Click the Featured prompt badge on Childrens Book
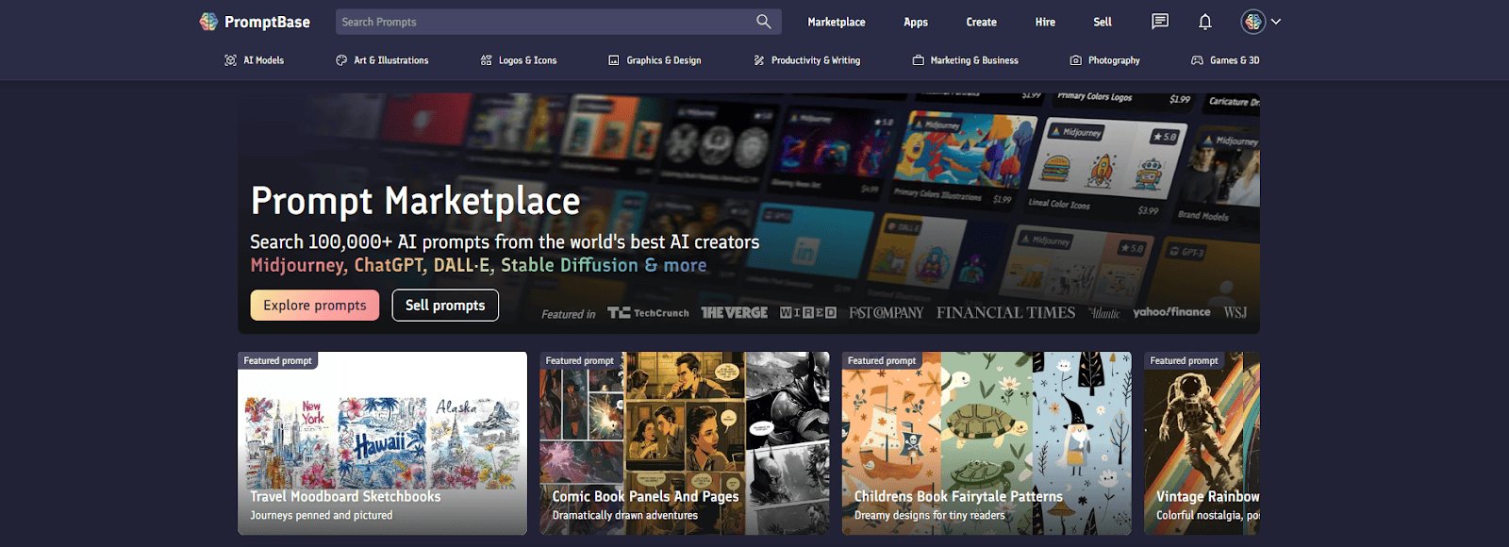Viewport: 1509px width, 547px height. [882, 360]
